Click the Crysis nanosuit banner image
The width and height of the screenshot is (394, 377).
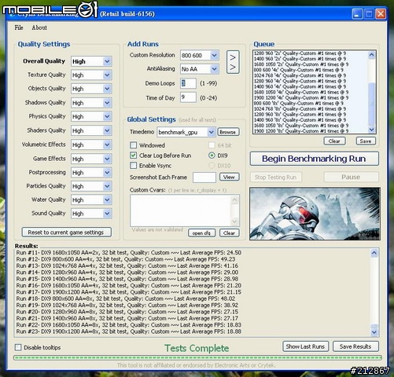click(315, 214)
